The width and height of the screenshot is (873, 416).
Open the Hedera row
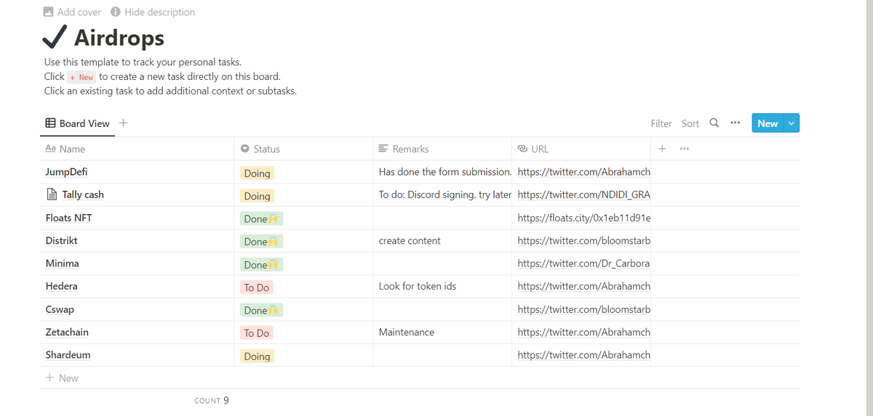click(61, 286)
